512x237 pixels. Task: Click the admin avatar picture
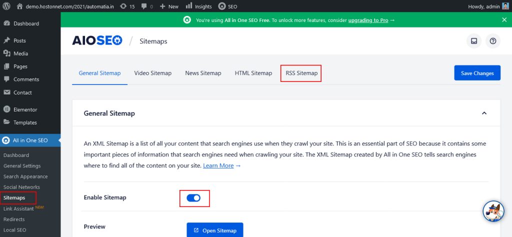tap(505, 6)
